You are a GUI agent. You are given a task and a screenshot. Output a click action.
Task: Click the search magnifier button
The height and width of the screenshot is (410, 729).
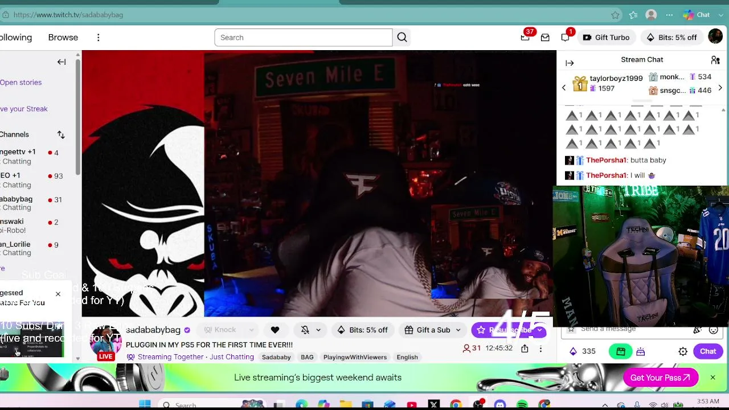click(402, 38)
